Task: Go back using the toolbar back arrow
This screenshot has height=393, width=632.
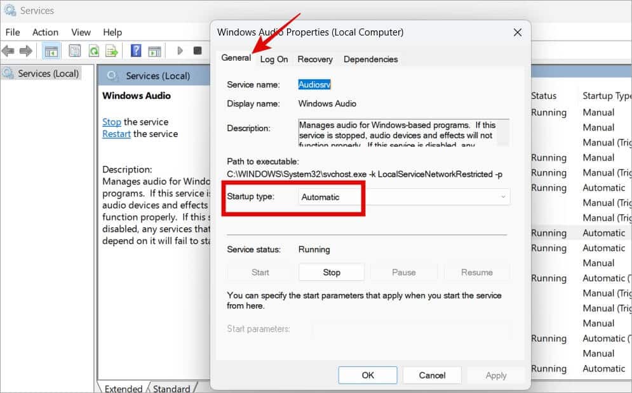Action: tap(8, 51)
